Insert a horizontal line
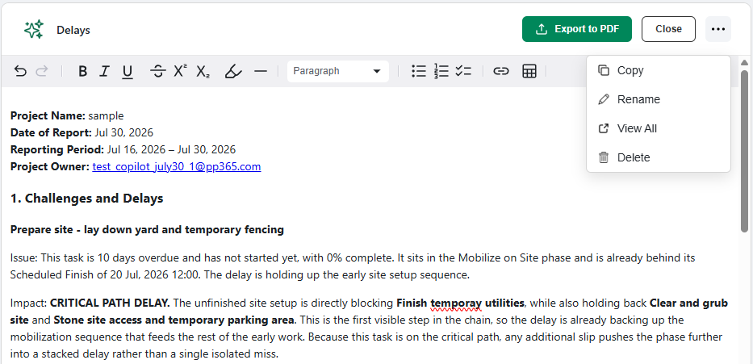This screenshot has height=364, width=753. [x=261, y=71]
